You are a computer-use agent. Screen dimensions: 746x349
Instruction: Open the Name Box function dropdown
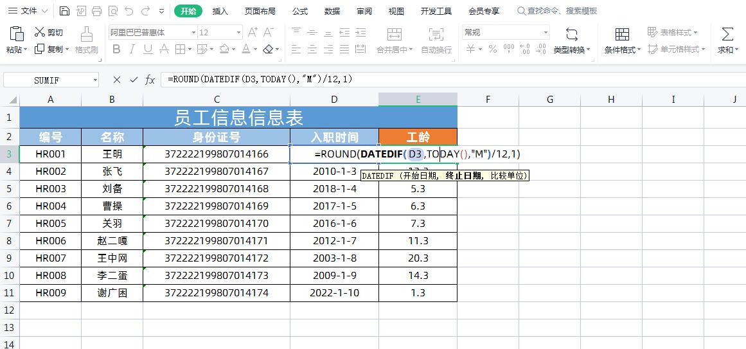point(96,80)
